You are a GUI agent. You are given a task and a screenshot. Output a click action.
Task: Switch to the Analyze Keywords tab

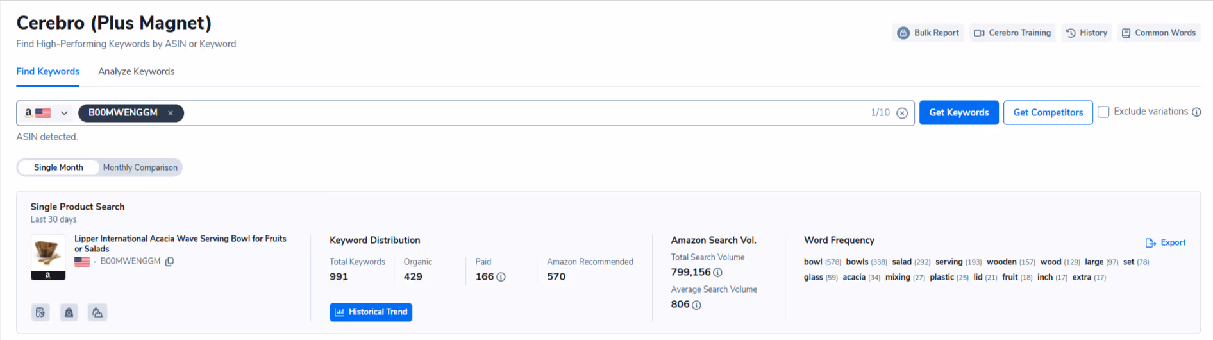(136, 72)
